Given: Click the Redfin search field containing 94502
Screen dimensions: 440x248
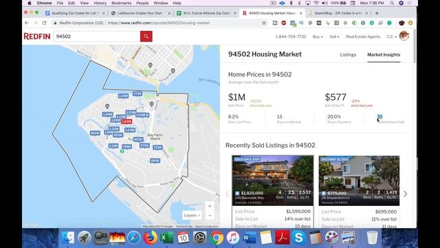Looking at the screenshot, I should pos(96,37).
